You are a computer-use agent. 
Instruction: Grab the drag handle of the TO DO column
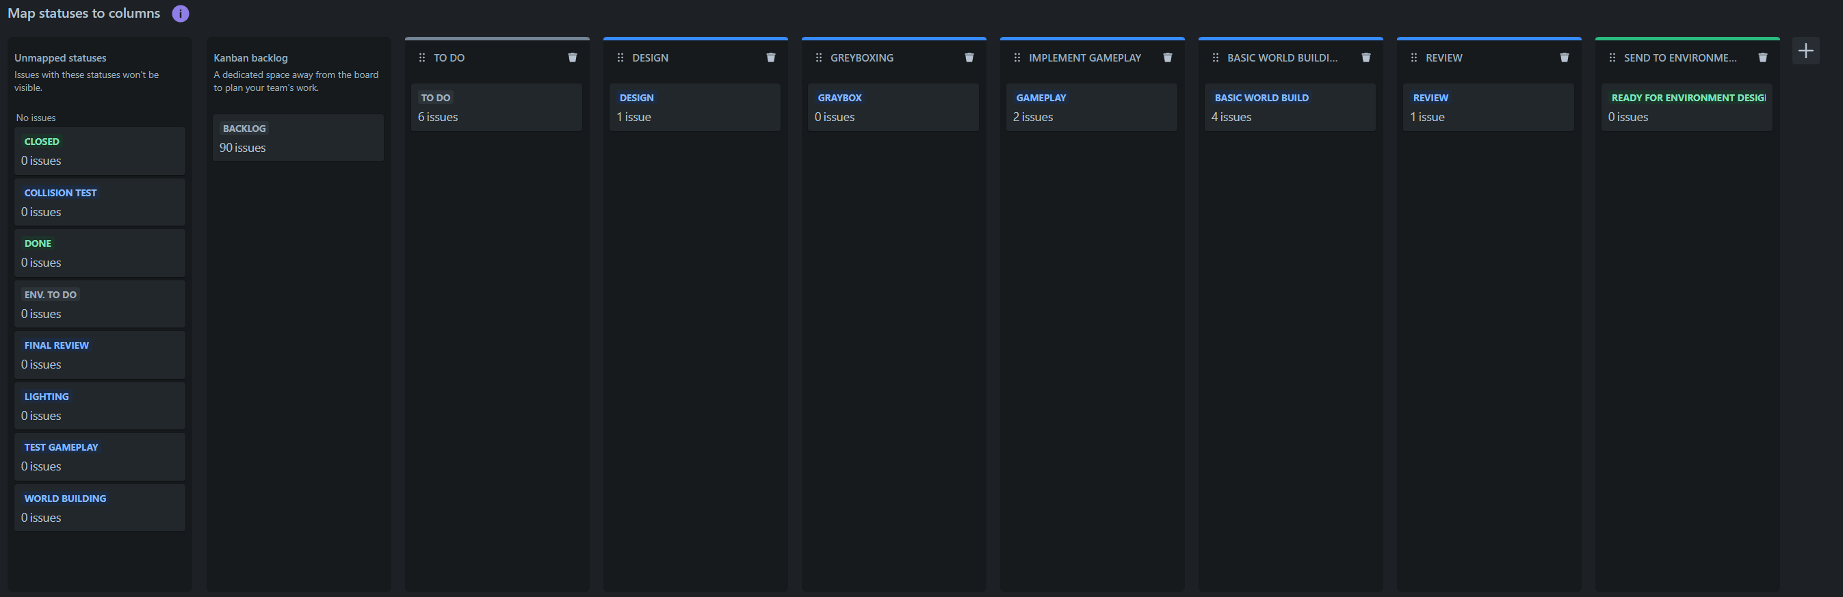click(421, 57)
